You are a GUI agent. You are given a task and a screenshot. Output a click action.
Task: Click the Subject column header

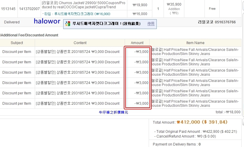click(x=17, y=43)
